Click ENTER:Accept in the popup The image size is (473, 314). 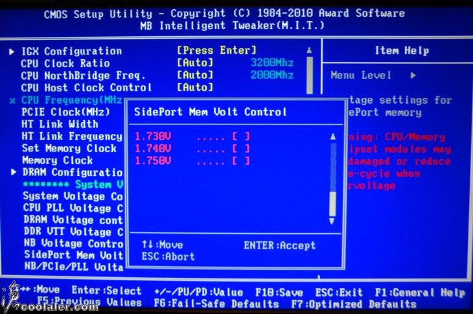click(x=280, y=245)
